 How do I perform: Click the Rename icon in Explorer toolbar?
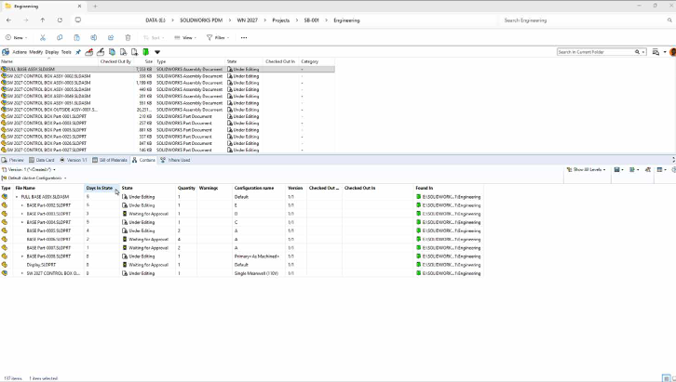point(93,38)
